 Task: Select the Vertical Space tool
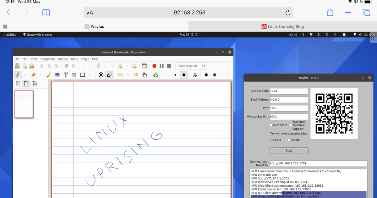(136, 75)
